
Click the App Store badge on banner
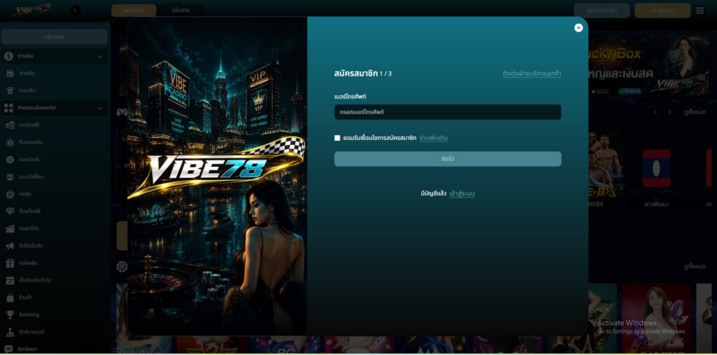click(600, 92)
